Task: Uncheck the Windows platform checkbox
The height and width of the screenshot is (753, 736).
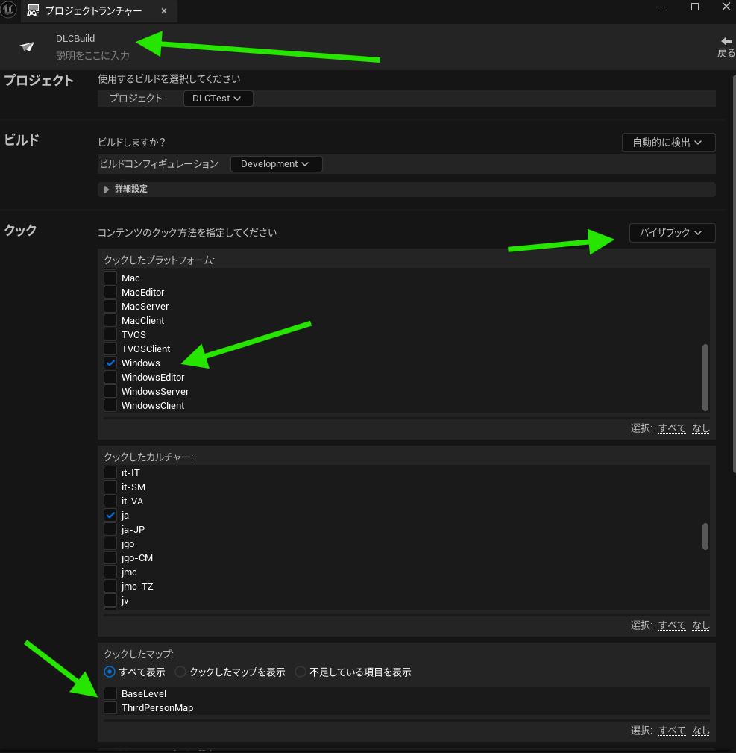Action: (x=110, y=363)
